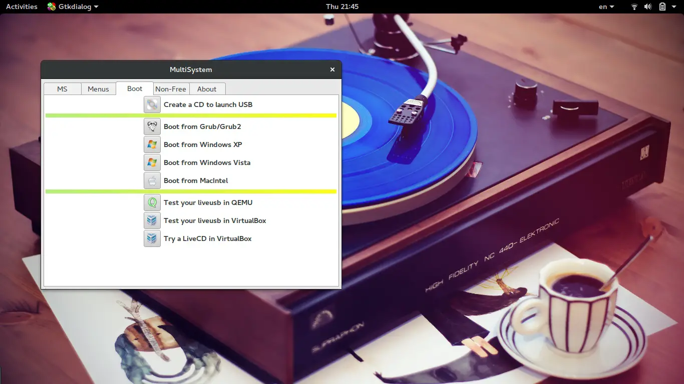Expand the system menu arrow at top right
Image resolution: width=684 pixels, height=384 pixels.
pos(675,6)
